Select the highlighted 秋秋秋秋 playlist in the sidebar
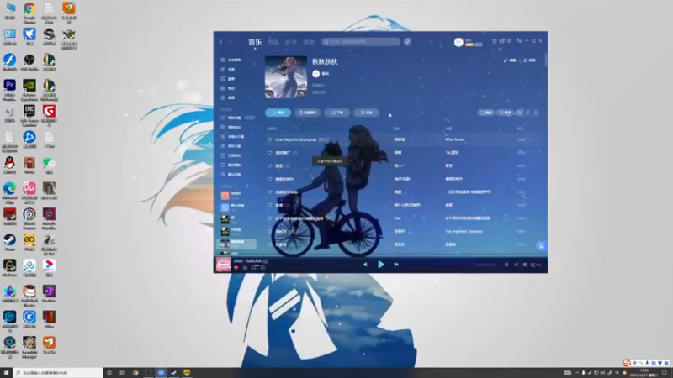The width and height of the screenshot is (673, 378). (236, 244)
